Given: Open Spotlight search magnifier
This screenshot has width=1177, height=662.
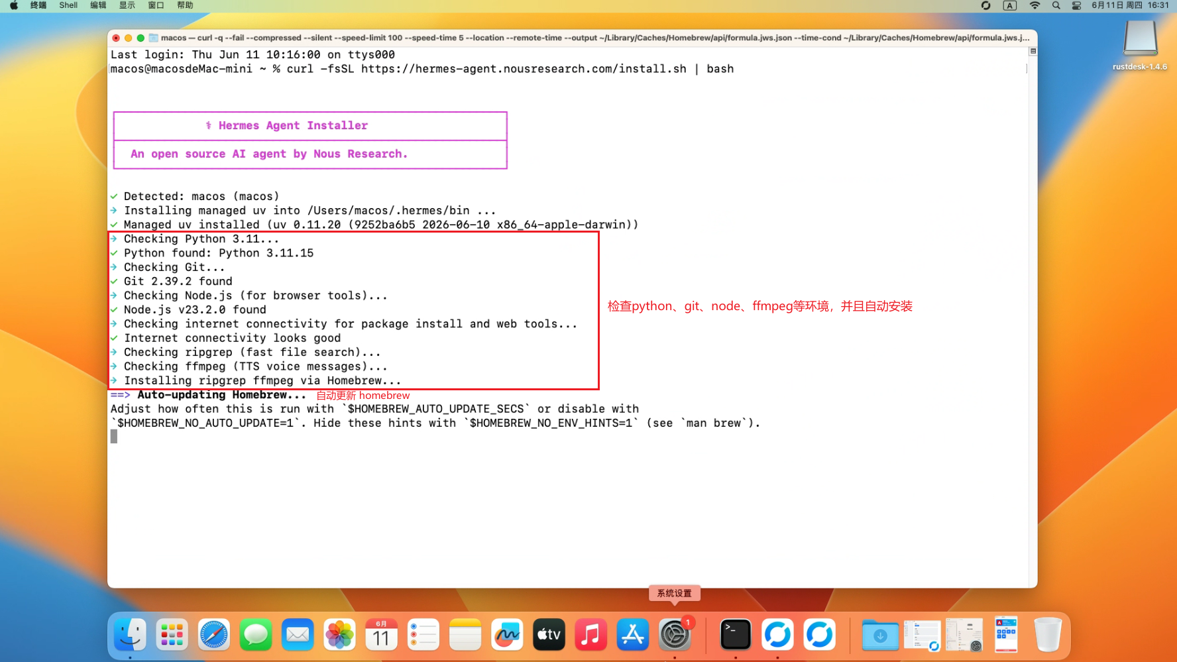Looking at the screenshot, I should (1056, 5).
